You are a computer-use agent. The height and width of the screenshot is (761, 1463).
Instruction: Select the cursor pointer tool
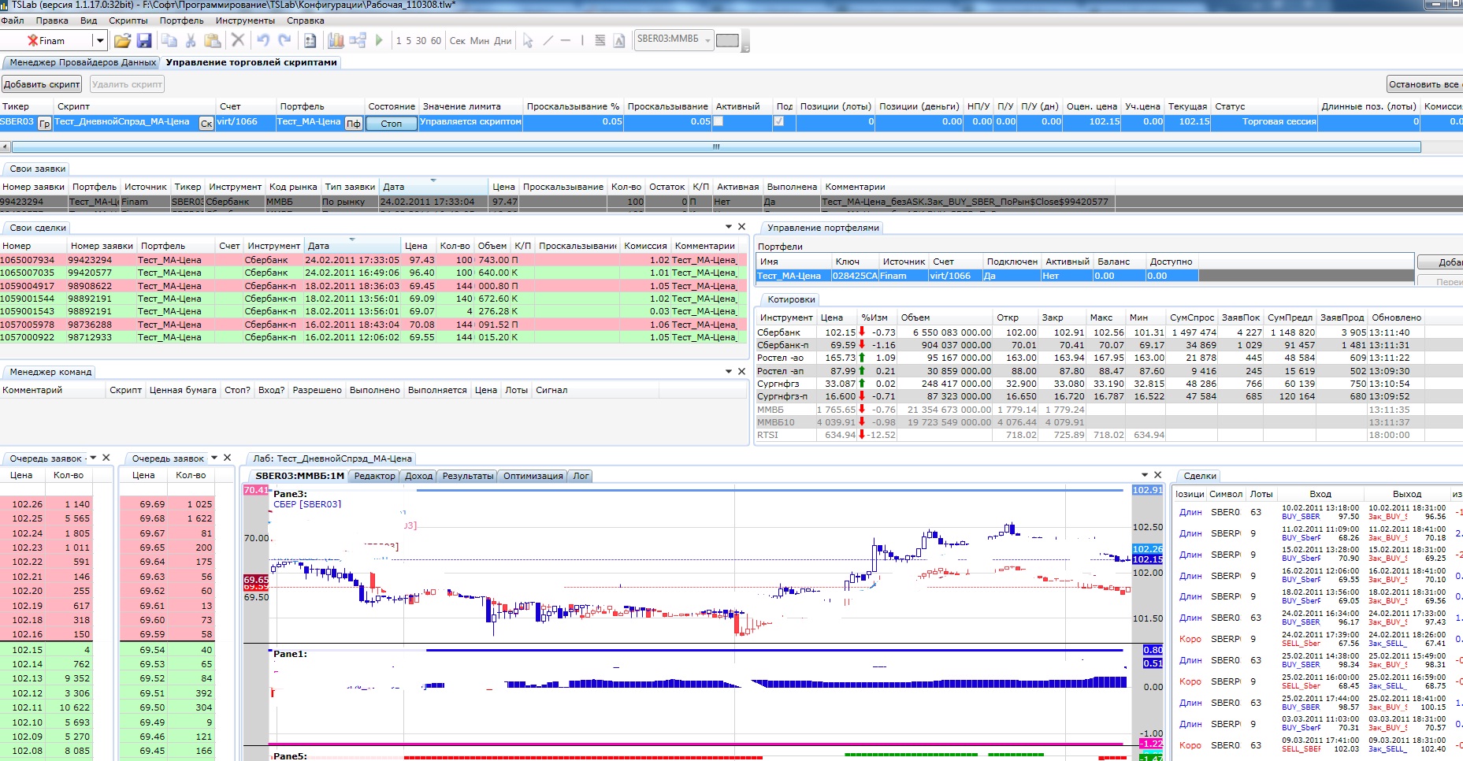pyautogui.click(x=528, y=40)
